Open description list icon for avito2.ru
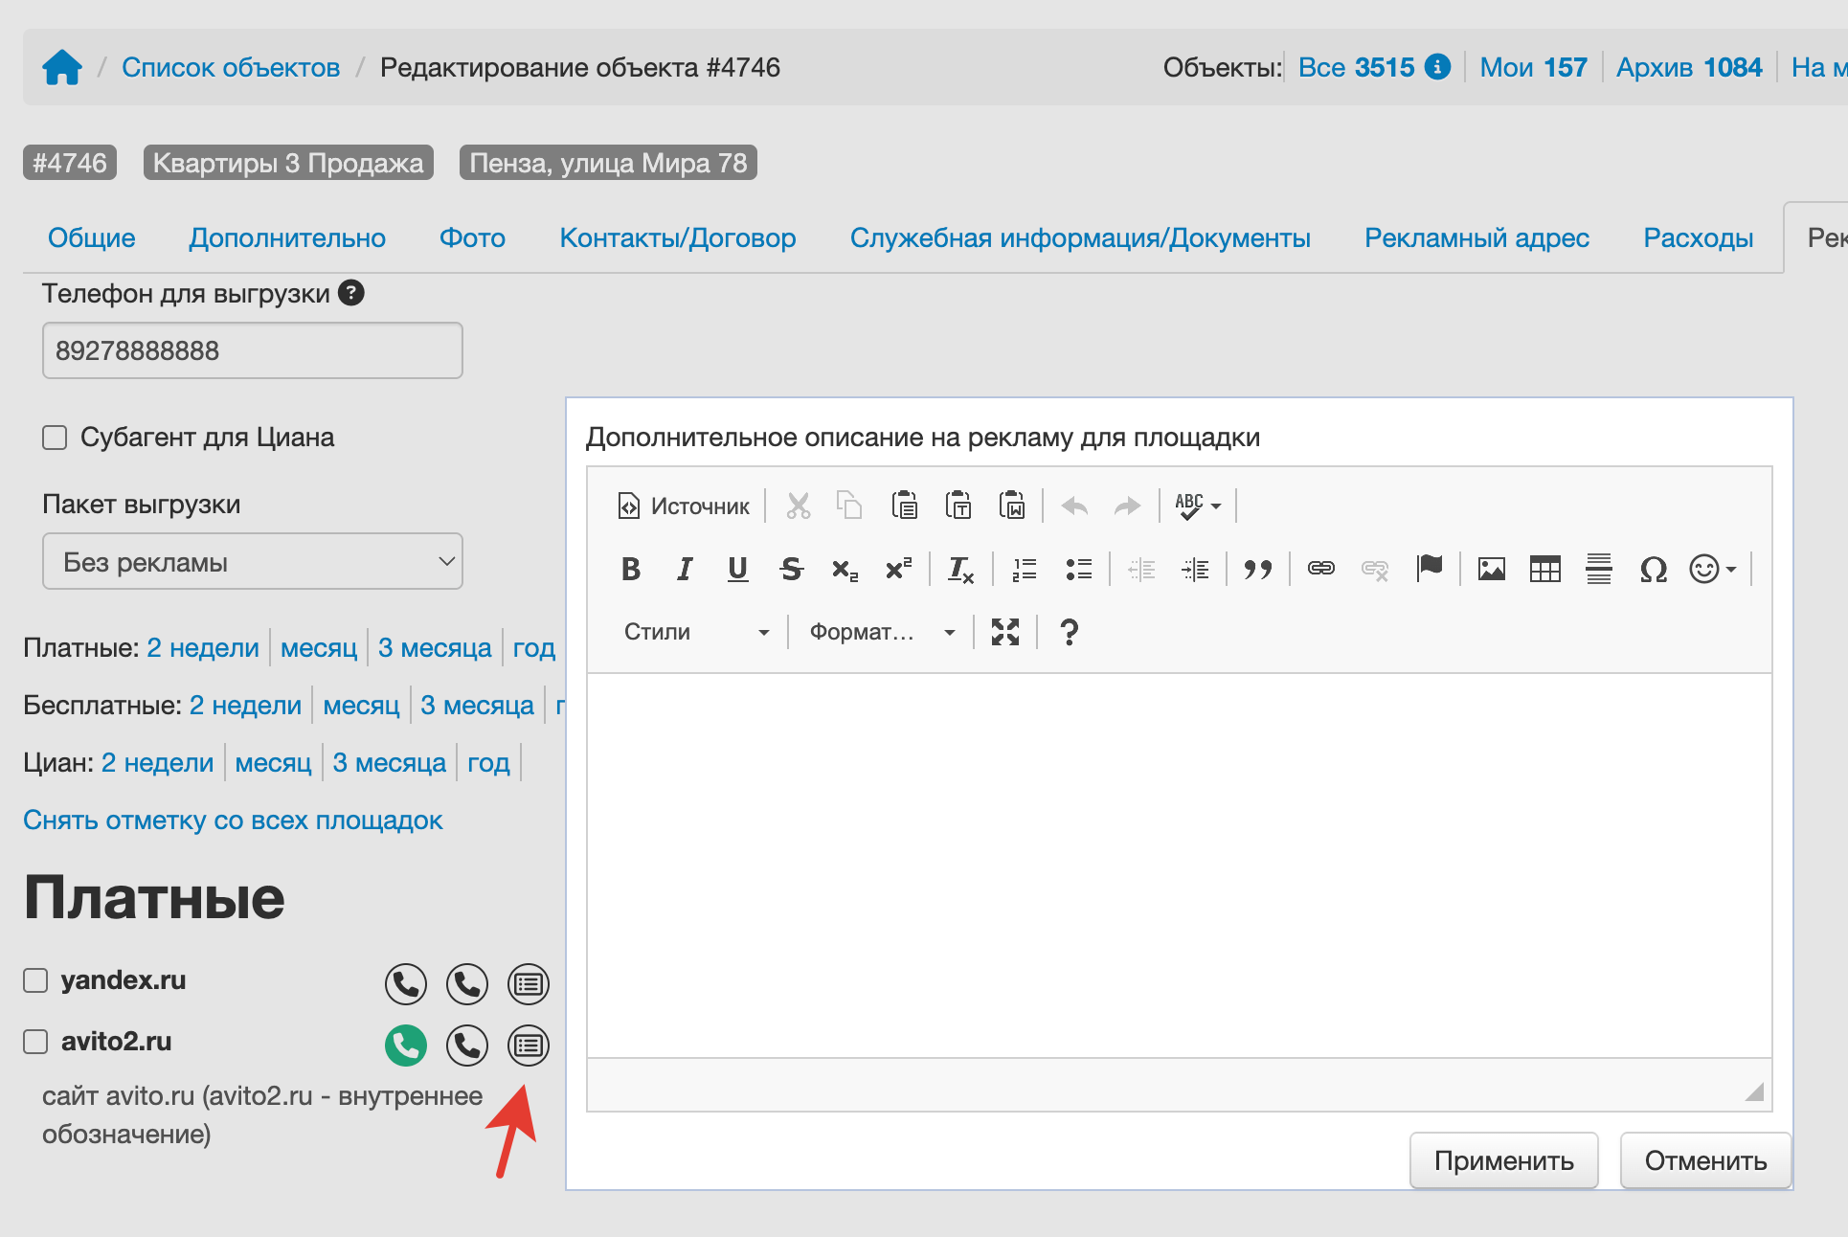This screenshot has width=1848, height=1237. (x=529, y=1046)
